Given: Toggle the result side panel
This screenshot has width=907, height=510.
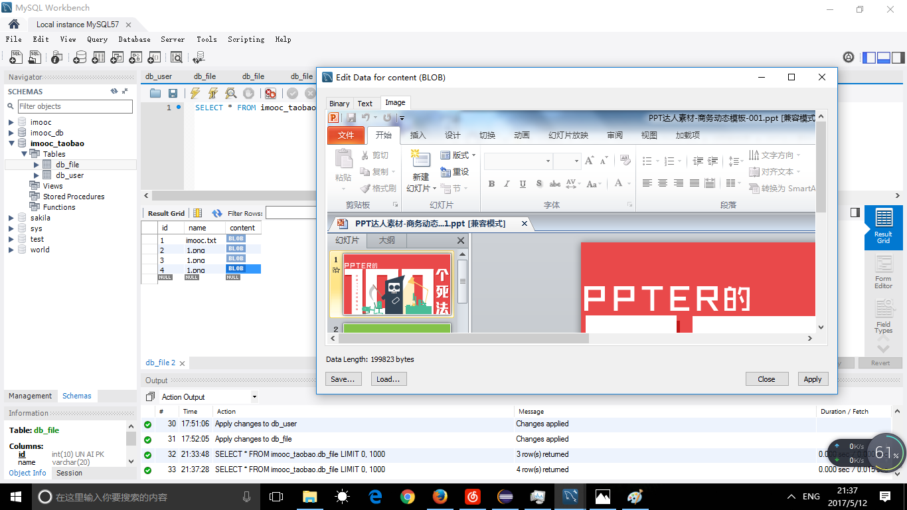Looking at the screenshot, I should 855,212.
